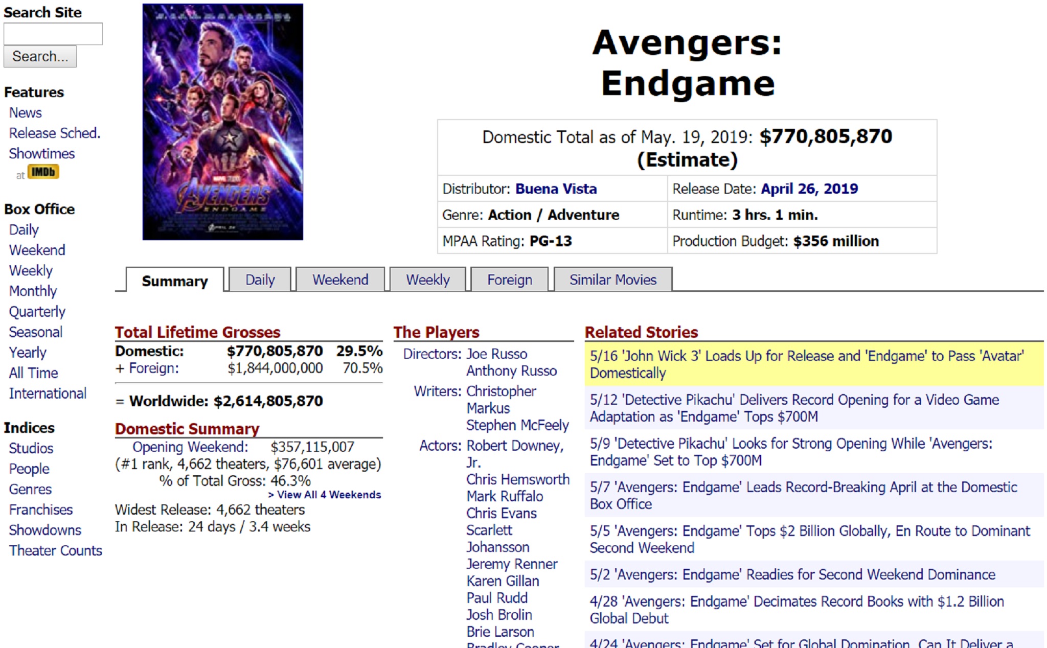
Task: Switch to the Daily tab
Action: click(260, 280)
